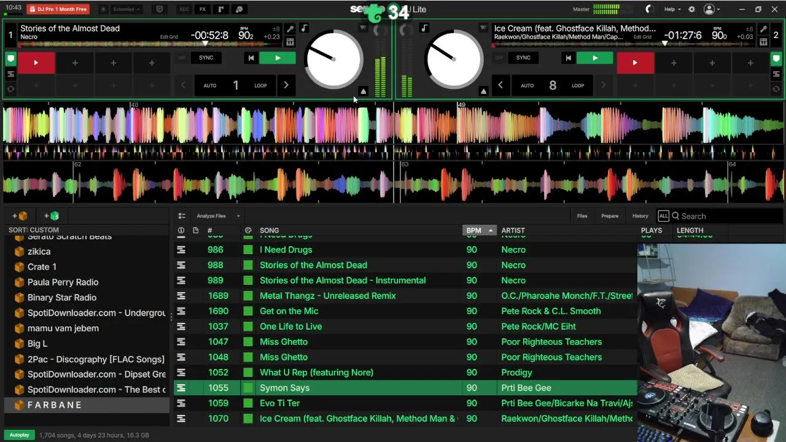Expand the deck 1 dropdown triangle near platter
This screenshot has height=442, width=786.
363,28
